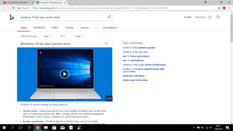Show hidden system tray icons

(x=194, y=128)
